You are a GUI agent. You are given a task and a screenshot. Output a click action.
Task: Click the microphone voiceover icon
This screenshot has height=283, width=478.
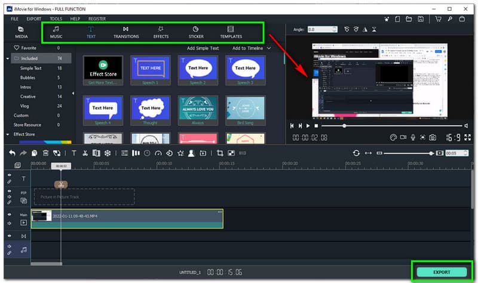tap(412, 137)
